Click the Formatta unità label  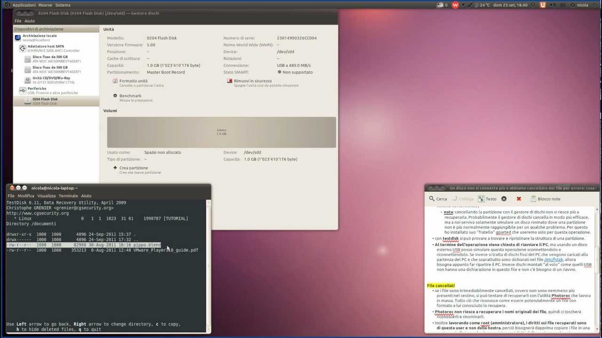(134, 81)
